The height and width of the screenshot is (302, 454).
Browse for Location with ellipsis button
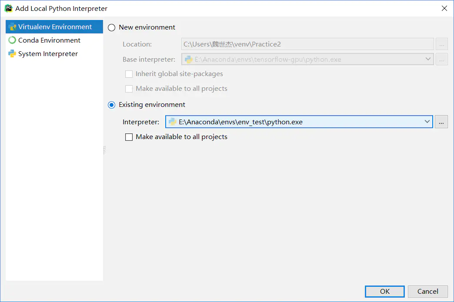441,44
